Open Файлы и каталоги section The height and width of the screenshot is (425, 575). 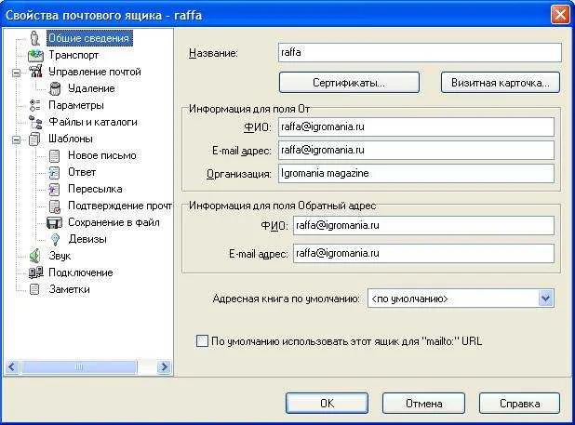click(x=93, y=122)
